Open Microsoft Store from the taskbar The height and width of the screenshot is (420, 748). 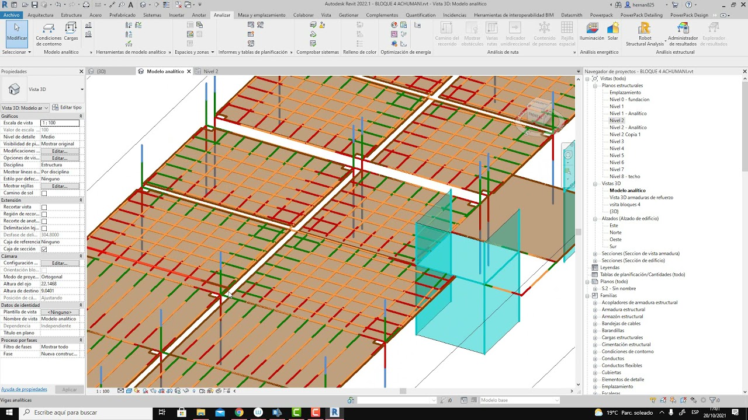[x=182, y=412]
